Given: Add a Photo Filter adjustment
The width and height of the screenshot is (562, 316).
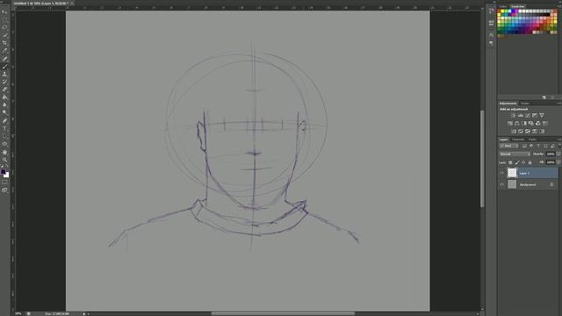Looking at the screenshot, I should click(531, 123).
